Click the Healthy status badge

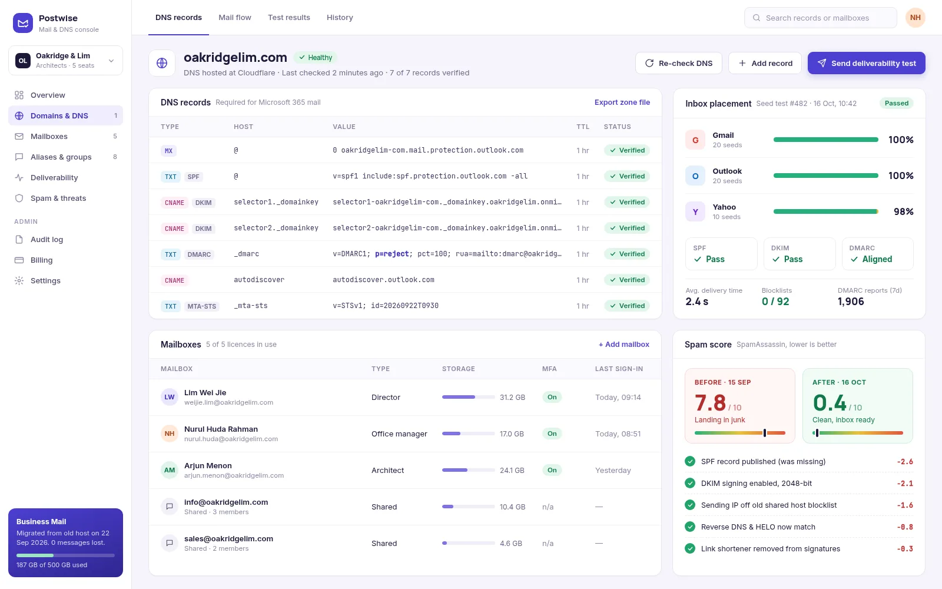click(315, 58)
